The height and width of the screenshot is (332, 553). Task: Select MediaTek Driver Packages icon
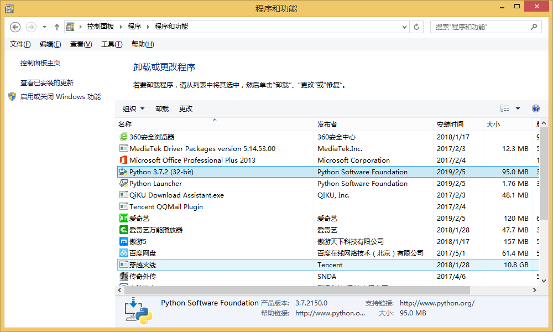pyautogui.click(x=123, y=148)
